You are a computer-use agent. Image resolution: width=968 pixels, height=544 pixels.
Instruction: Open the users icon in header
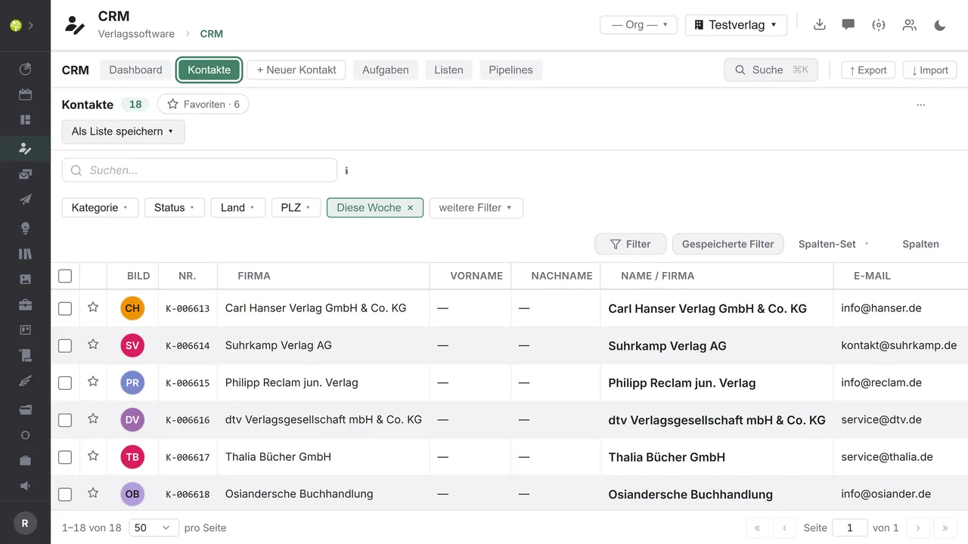click(909, 25)
